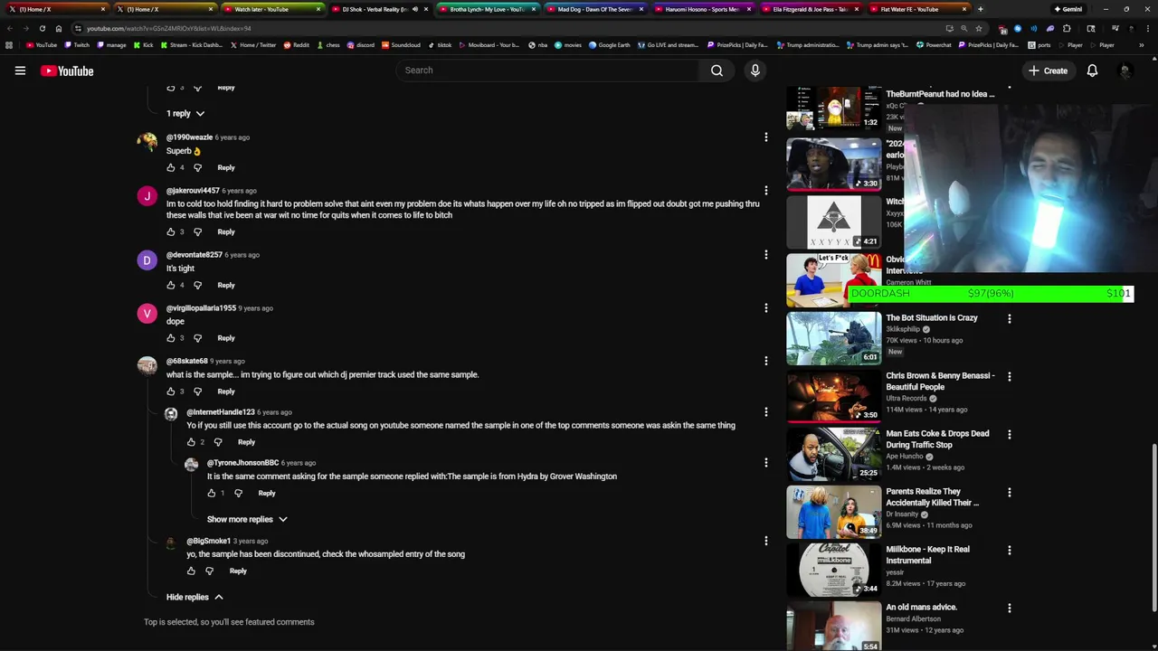
Task: Dislike the comment by @devontate8257
Action: tap(197, 285)
